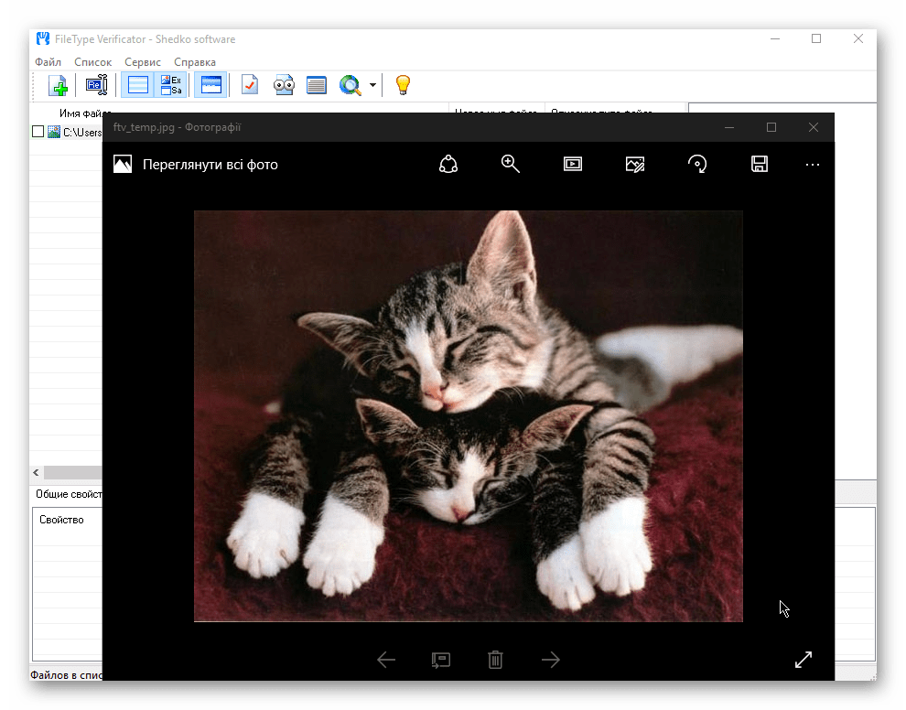Click the Share icon in Photos toolbar
This screenshot has width=906, height=710.
coord(448,164)
